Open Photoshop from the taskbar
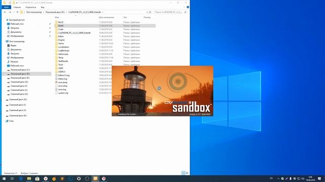The width and height of the screenshot is (325, 182). click(x=71, y=178)
